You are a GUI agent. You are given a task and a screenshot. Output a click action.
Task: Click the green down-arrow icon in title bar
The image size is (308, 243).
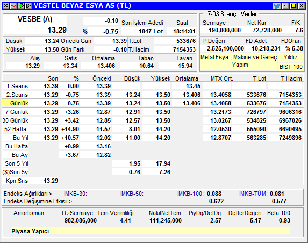[x=21, y=6]
